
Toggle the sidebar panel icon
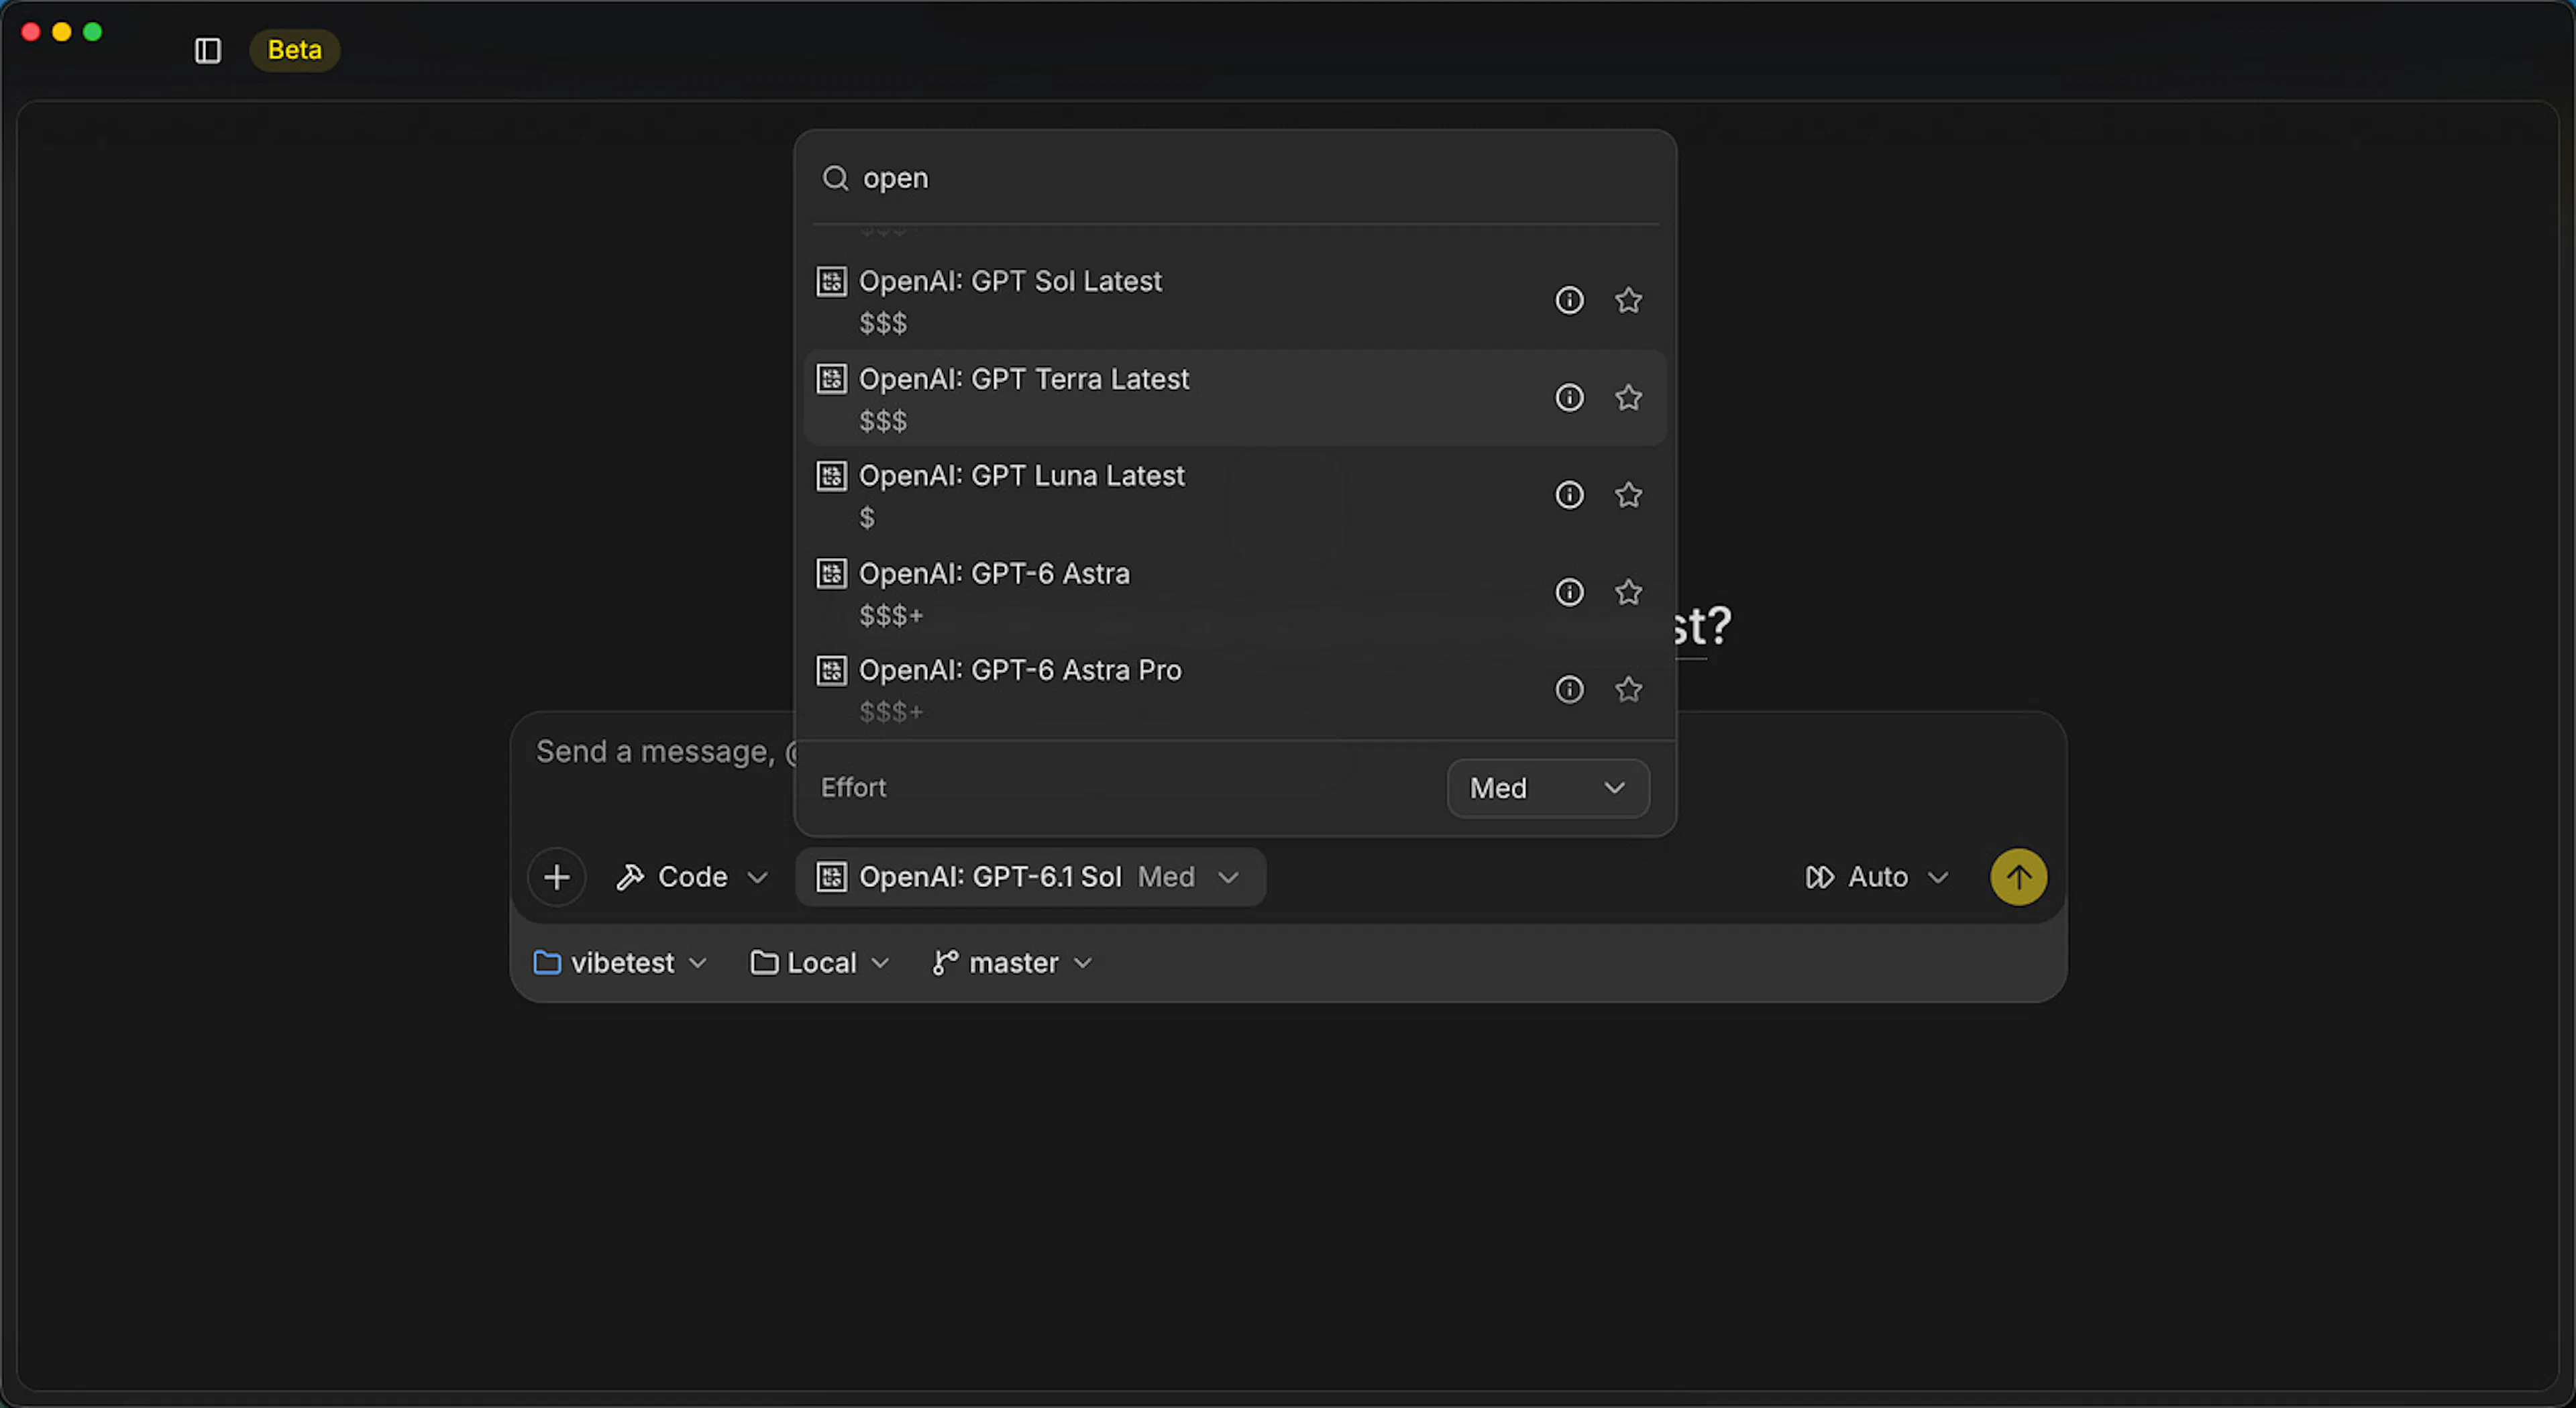pos(207,50)
